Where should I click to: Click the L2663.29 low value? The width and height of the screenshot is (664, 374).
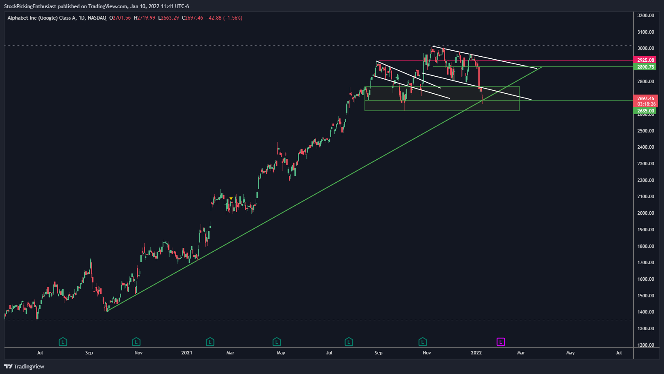(x=169, y=18)
